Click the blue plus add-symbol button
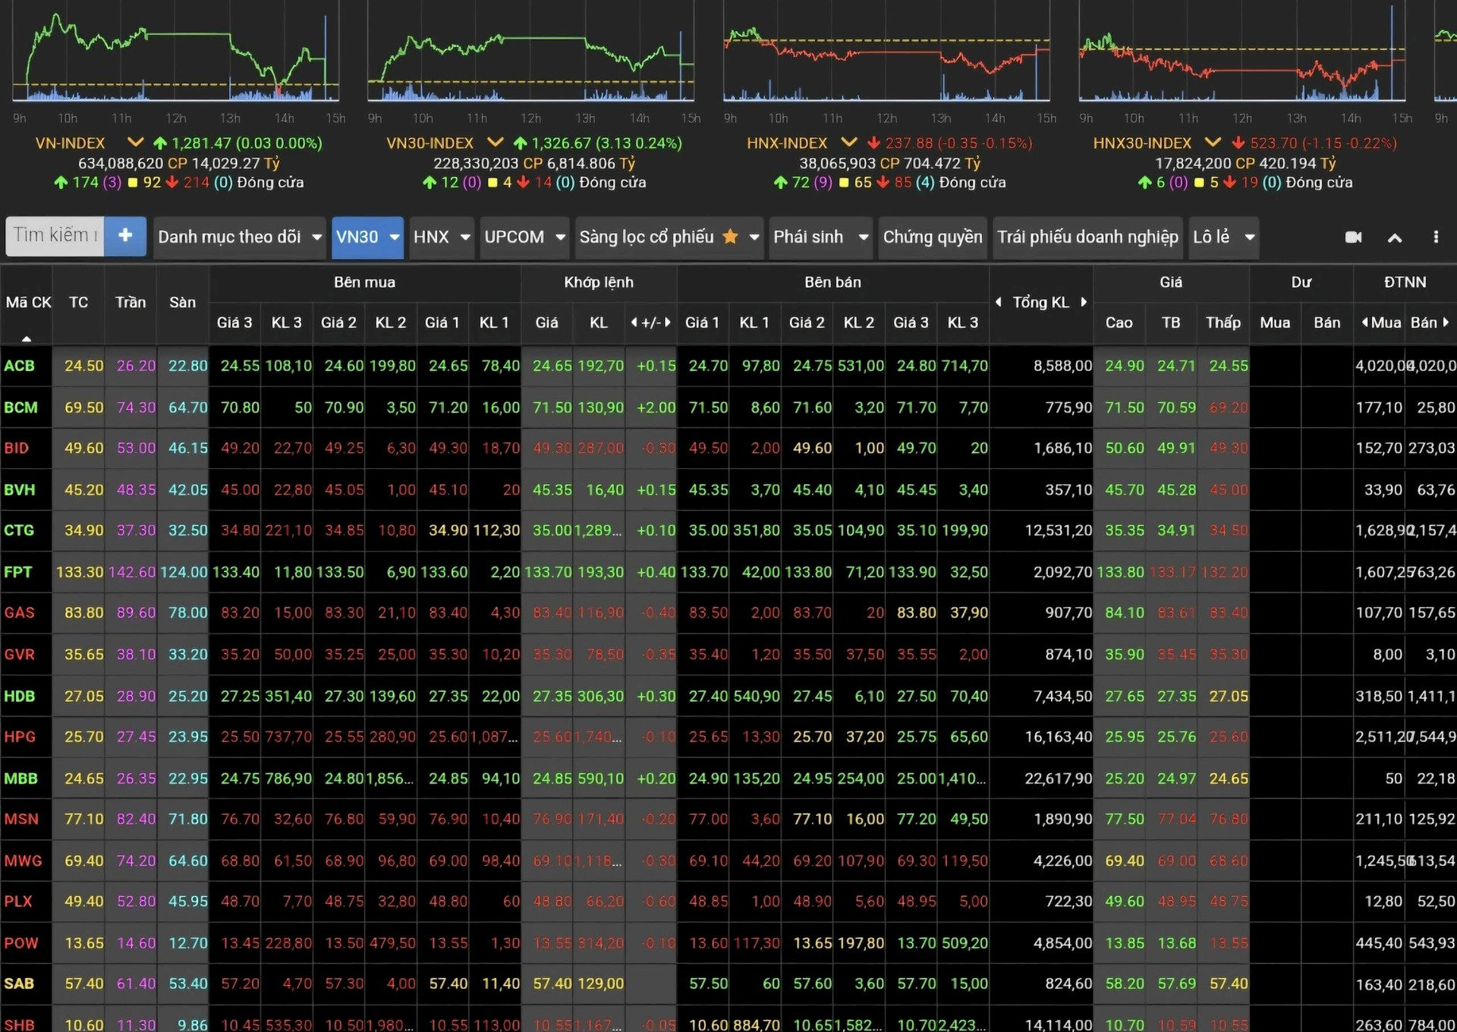1457x1032 pixels. tap(125, 236)
